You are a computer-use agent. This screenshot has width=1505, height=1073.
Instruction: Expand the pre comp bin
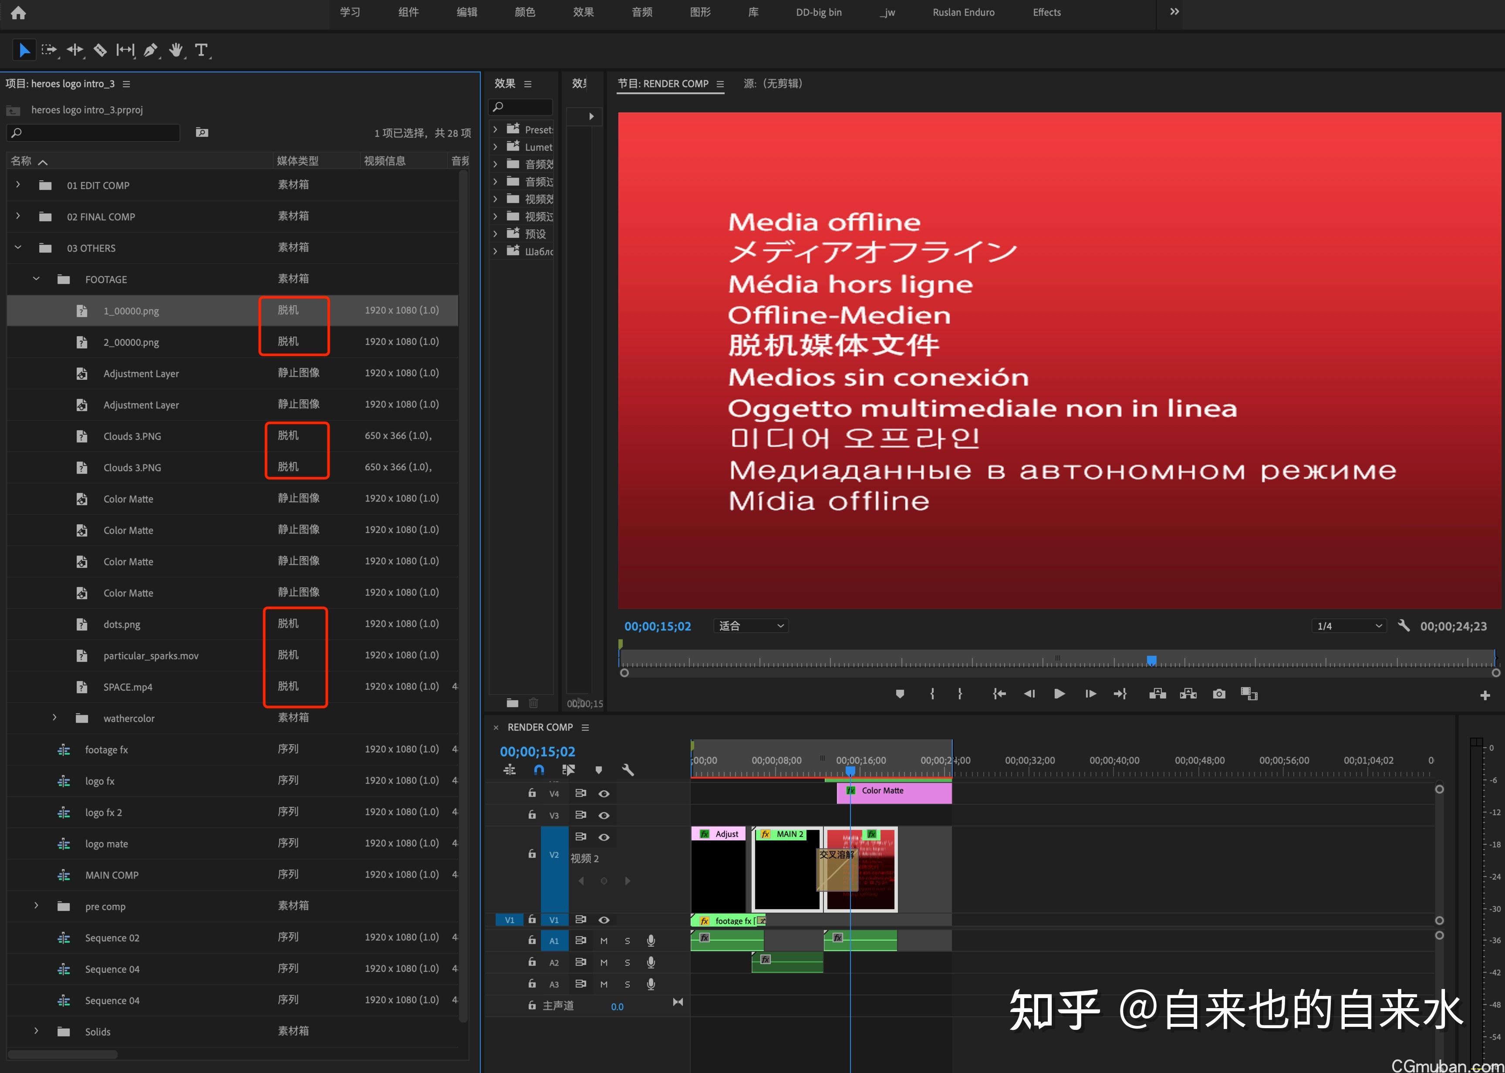36,906
